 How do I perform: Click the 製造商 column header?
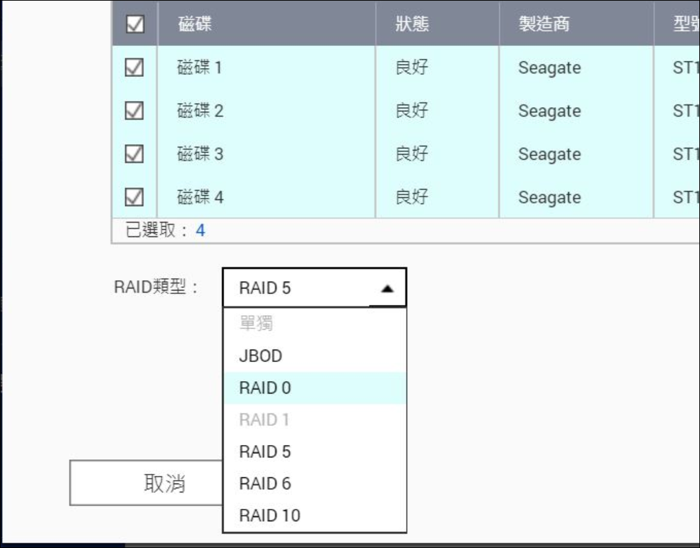click(x=544, y=24)
